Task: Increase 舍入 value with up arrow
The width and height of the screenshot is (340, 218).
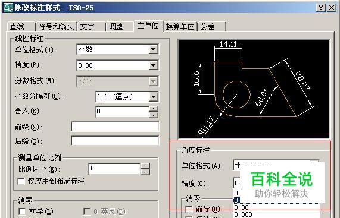Action: pyautogui.click(x=154, y=109)
